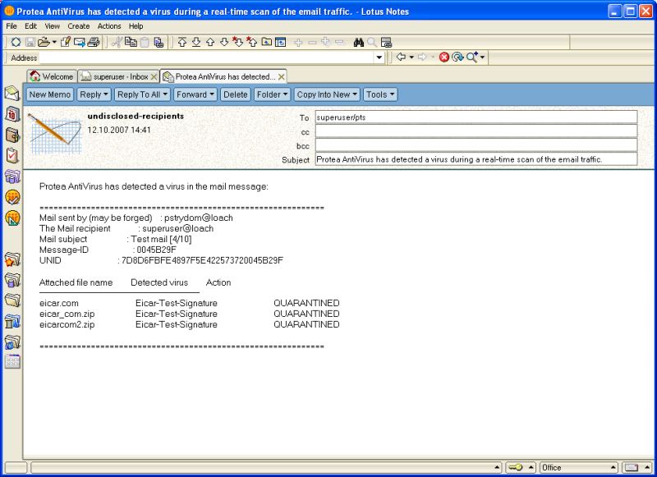Viewport: 657px width, 477px height.
Task: Open the Address bar dropdown arrow
Action: point(379,57)
